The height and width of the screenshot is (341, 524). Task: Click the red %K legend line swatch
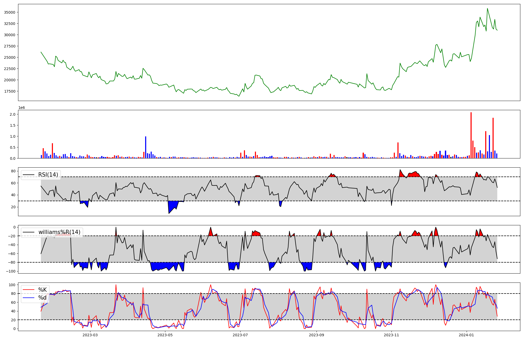[x=29, y=290]
